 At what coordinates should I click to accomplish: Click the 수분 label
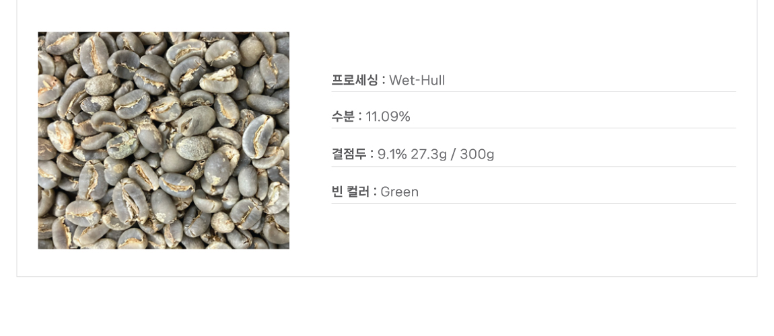coord(343,117)
